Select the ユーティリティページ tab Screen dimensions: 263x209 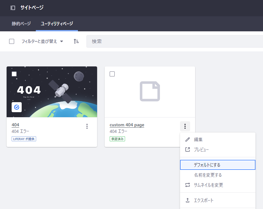(57, 24)
